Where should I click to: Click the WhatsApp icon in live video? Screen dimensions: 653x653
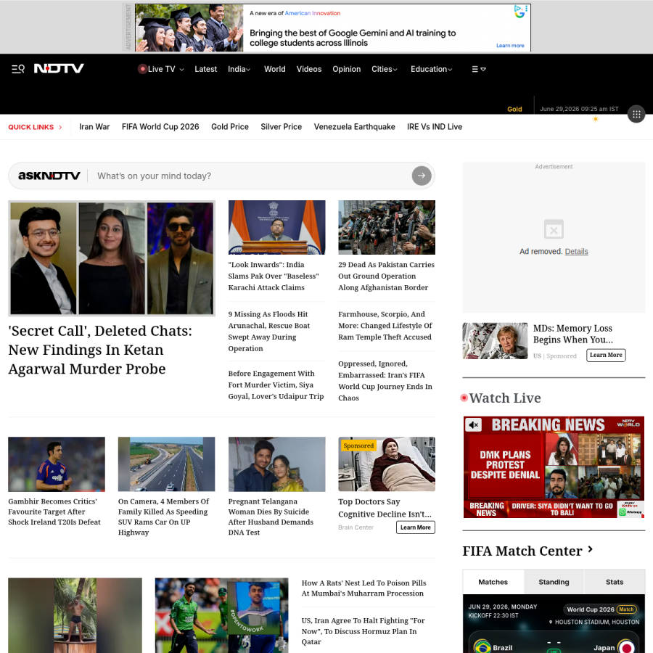click(x=623, y=512)
